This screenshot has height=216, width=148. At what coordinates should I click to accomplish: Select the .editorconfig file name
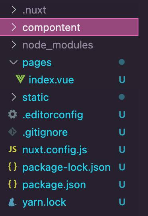[53, 115]
